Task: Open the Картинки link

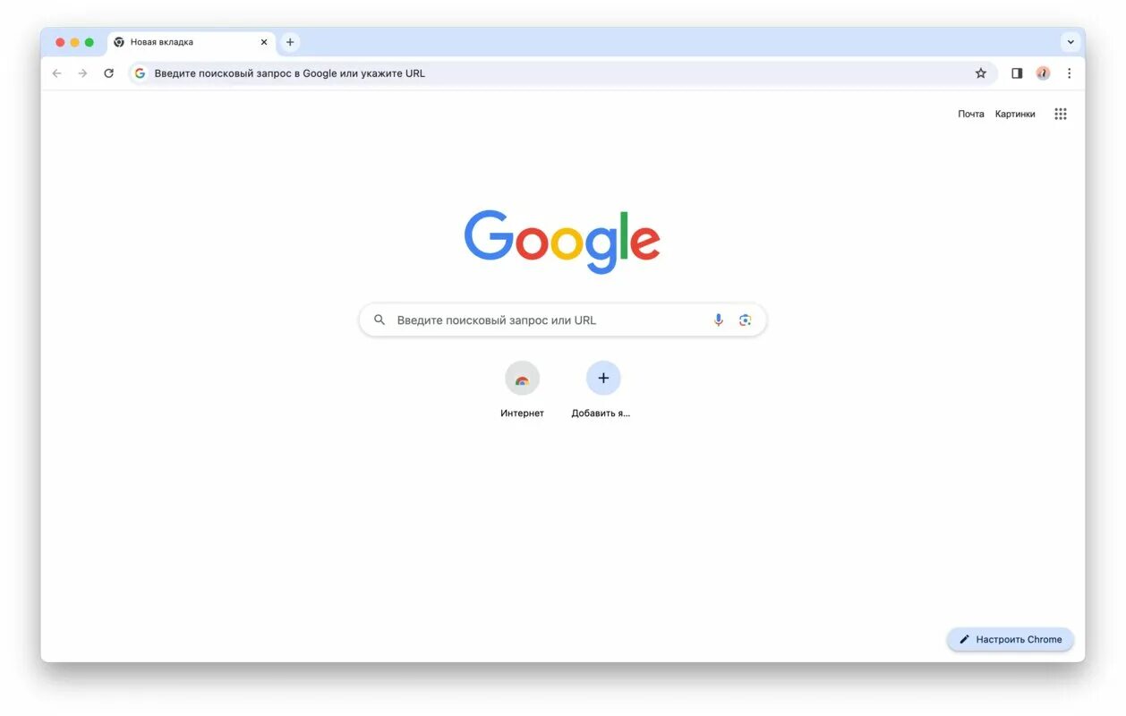Action: (x=1015, y=114)
